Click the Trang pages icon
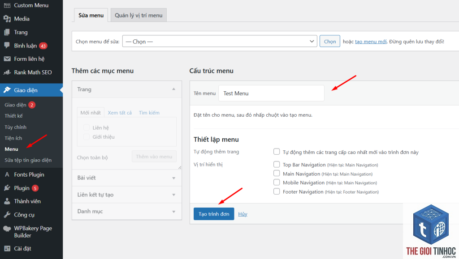 coord(7,32)
